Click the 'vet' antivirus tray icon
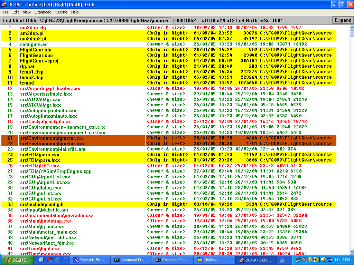This screenshot has height=265, width=354. [329, 260]
